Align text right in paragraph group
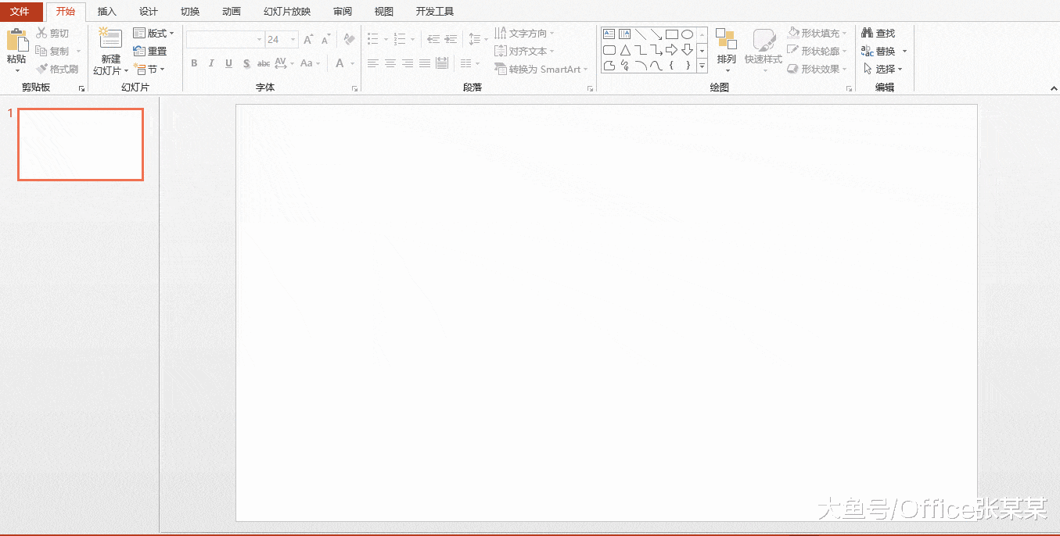The height and width of the screenshot is (536, 1060). click(x=408, y=63)
